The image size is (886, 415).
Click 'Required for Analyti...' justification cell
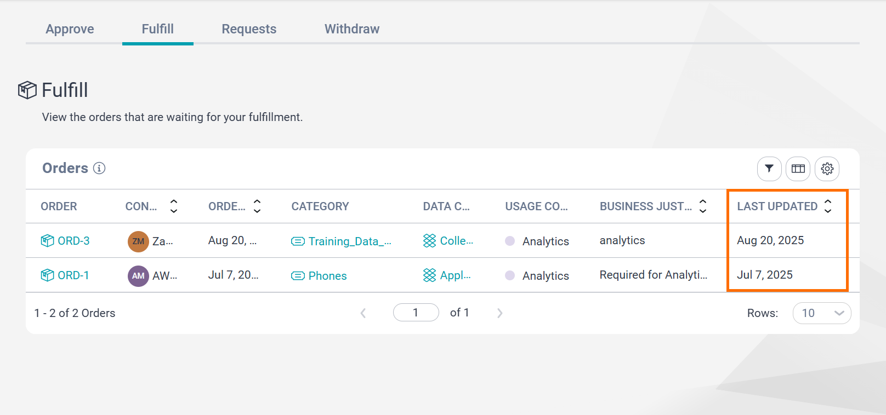654,275
